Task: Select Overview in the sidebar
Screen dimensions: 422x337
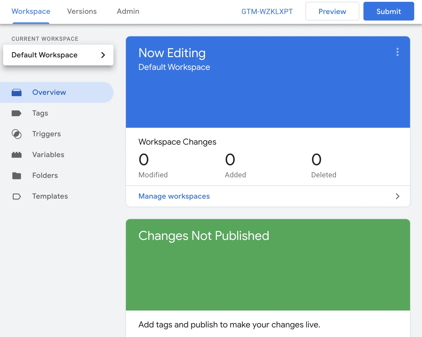Action: (57, 92)
